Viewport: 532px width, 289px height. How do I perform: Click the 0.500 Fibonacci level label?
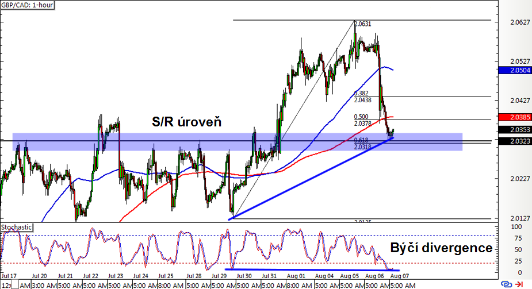361,117
